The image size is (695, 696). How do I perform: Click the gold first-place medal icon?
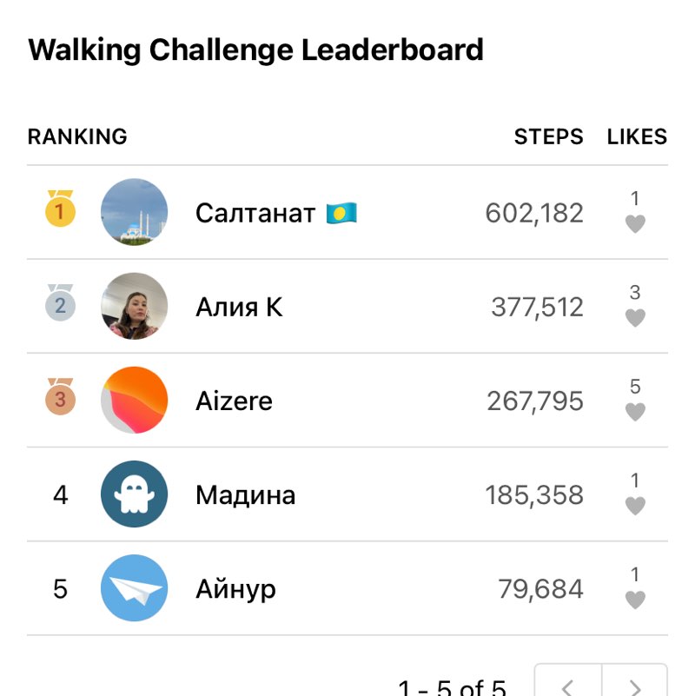(60, 209)
